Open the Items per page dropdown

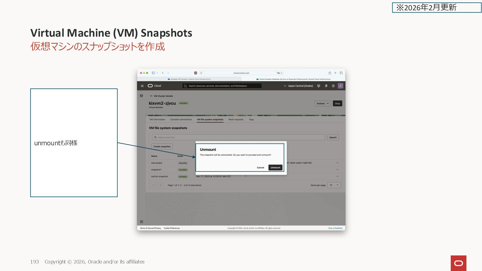(x=334, y=185)
